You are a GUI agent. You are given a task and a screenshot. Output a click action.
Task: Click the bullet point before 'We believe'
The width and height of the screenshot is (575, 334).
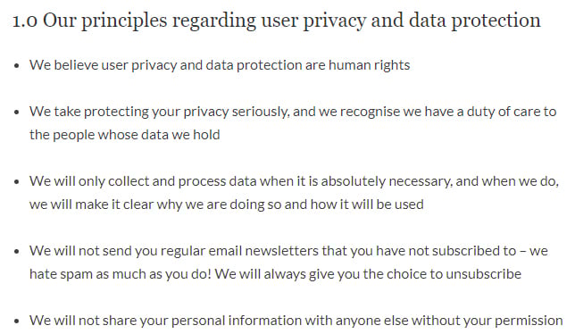pyautogui.click(x=16, y=66)
